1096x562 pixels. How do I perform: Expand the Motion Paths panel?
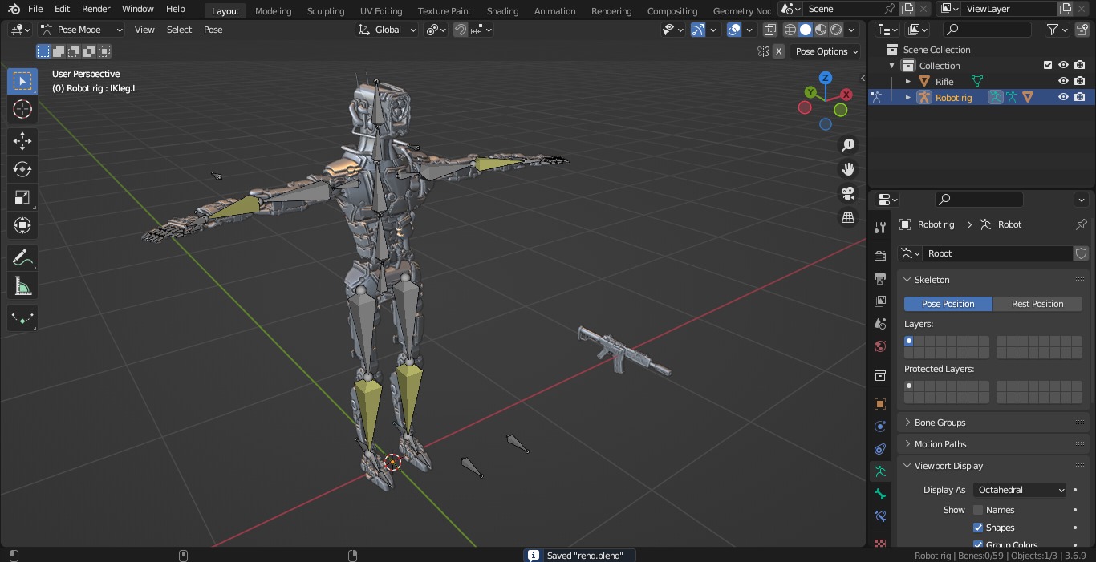coord(940,444)
